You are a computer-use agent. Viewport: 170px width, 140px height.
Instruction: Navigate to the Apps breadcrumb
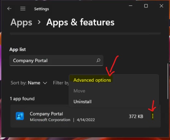21,22
